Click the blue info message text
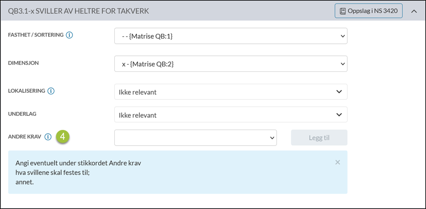The image size is (426, 209). pyautogui.click(x=79, y=172)
